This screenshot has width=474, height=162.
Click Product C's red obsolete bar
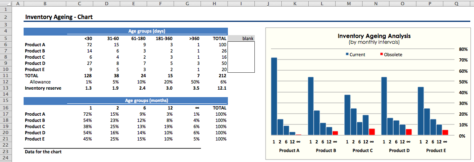(x=372, y=132)
